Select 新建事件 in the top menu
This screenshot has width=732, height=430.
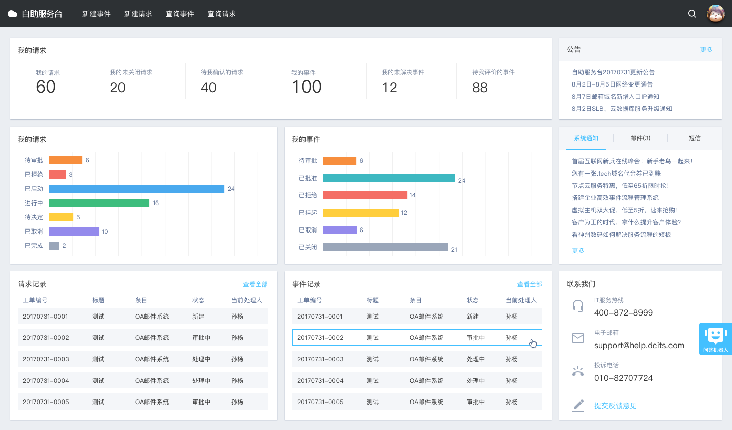96,14
